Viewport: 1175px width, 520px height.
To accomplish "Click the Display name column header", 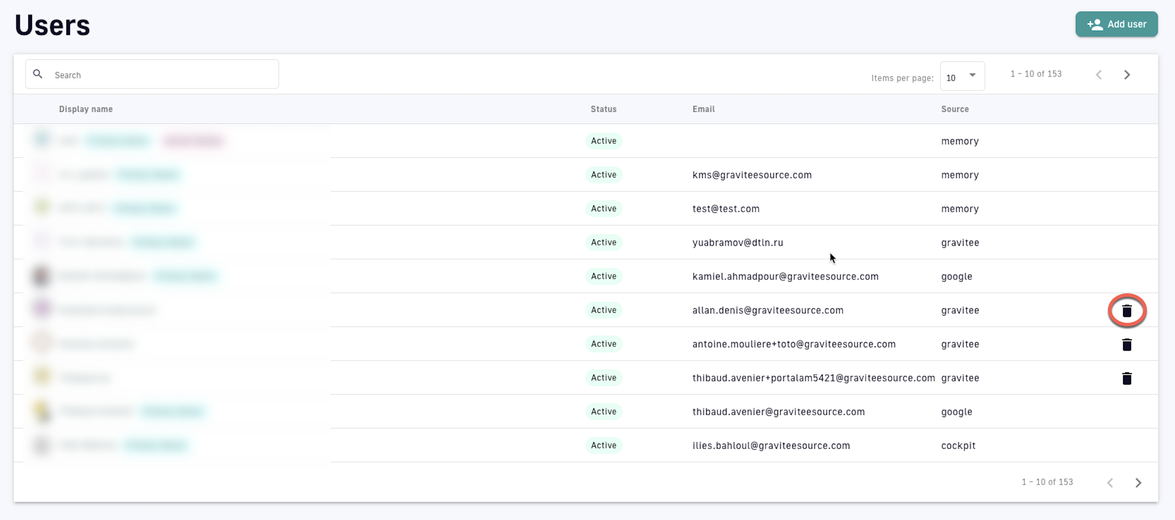I will [x=85, y=109].
